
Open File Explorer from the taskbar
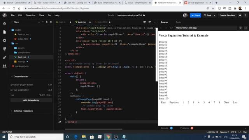84,136
